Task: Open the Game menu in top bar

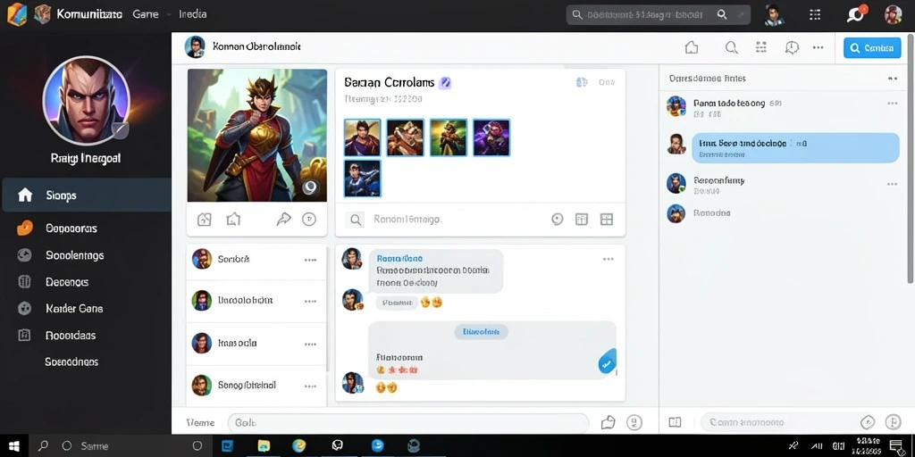Action: pyautogui.click(x=146, y=14)
